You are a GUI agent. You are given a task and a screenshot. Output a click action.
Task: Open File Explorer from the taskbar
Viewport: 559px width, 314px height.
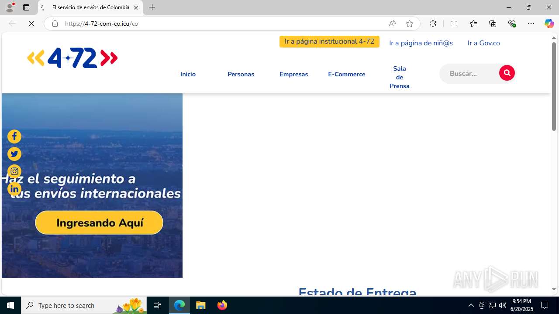[x=201, y=305]
